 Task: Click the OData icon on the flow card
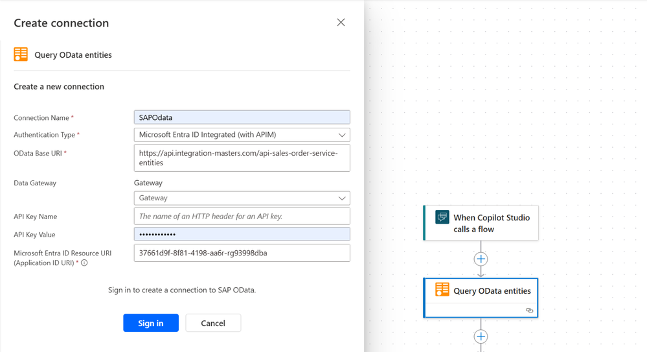[x=442, y=290]
